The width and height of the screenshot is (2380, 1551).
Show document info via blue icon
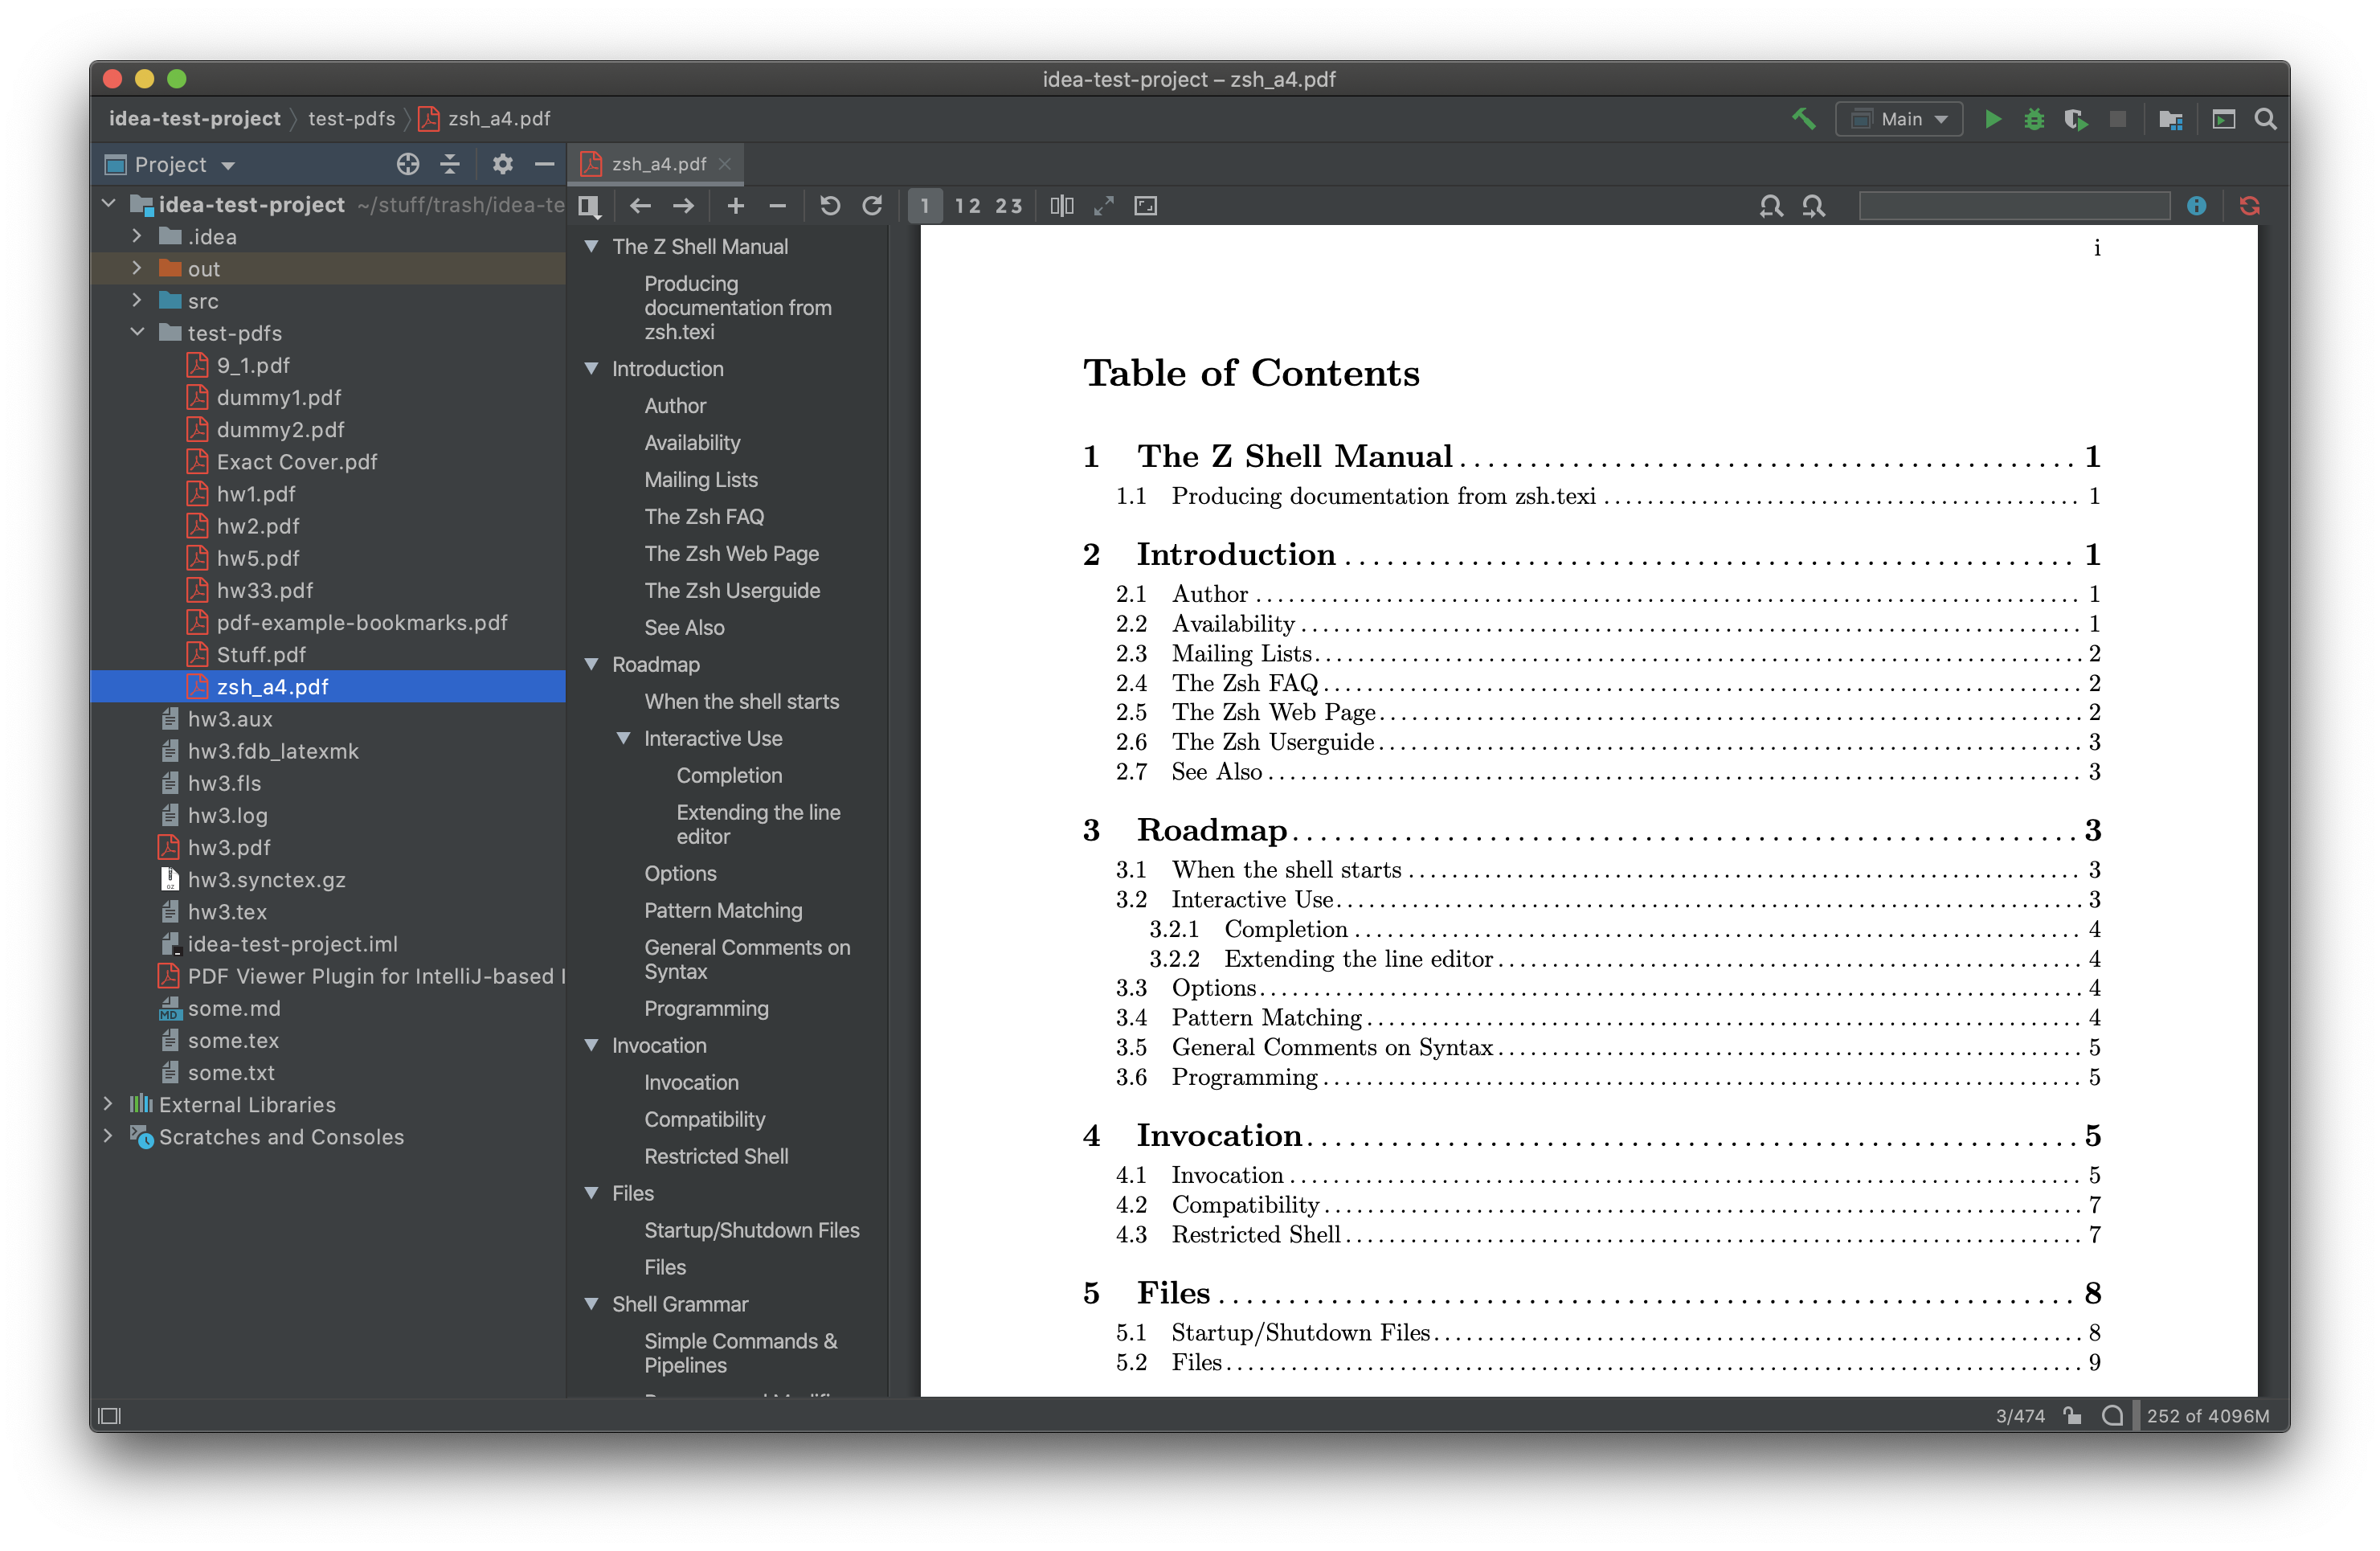point(2196,206)
